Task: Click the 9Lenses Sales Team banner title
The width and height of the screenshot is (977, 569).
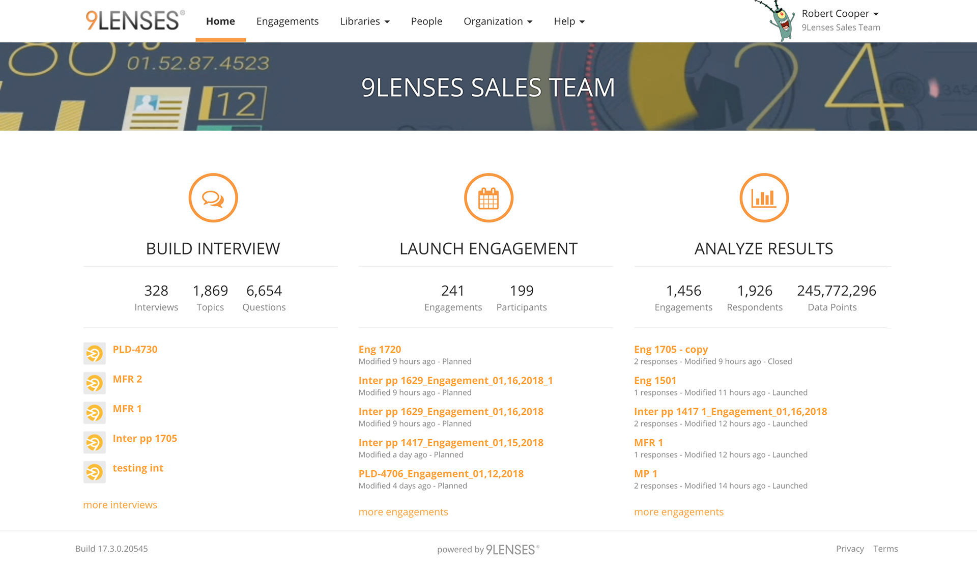Action: point(488,87)
